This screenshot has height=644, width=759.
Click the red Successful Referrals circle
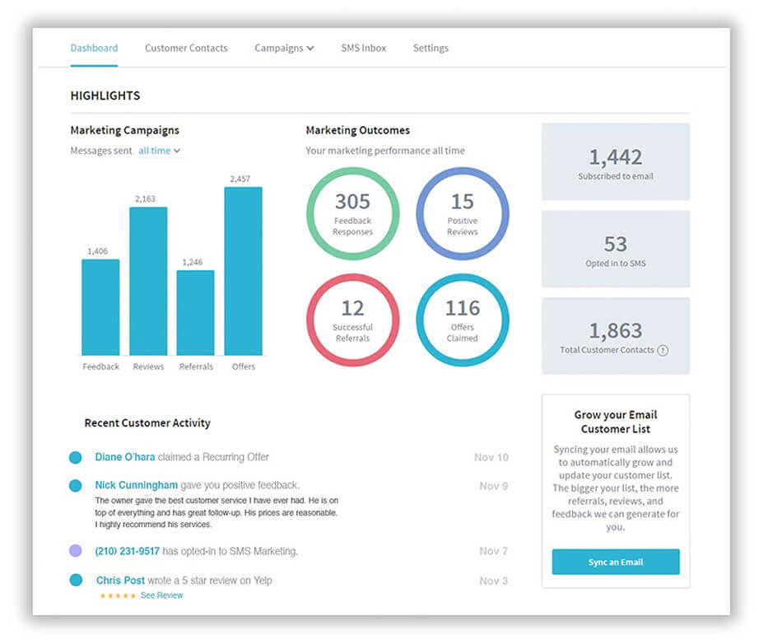pyautogui.click(x=352, y=320)
